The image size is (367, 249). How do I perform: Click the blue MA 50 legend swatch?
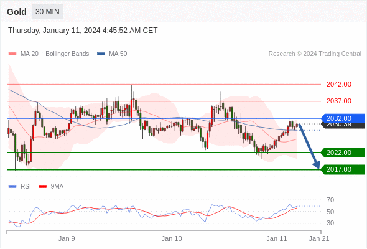pos(101,54)
